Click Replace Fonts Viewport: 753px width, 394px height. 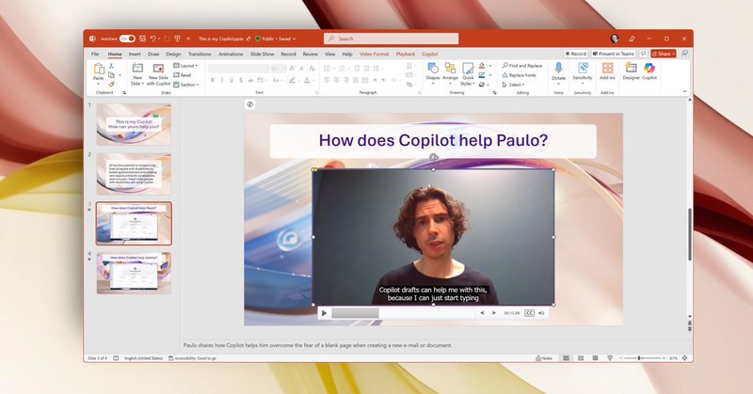pos(519,75)
